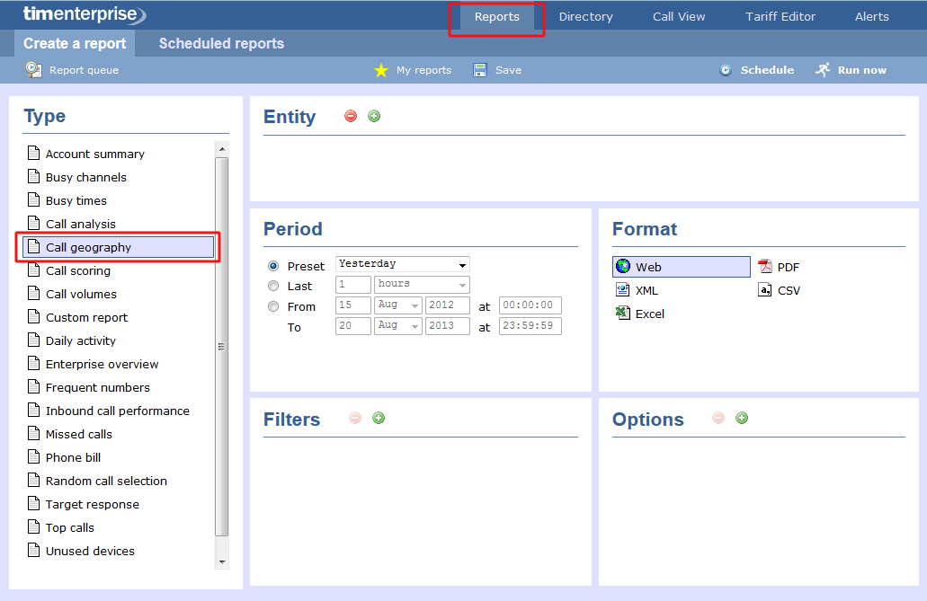Open the Directory menu
The image size is (927, 601).
(585, 16)
